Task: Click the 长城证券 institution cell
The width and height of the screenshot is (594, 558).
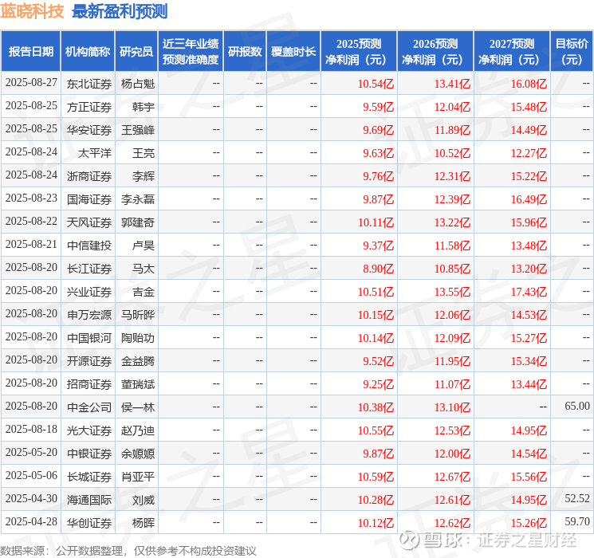Action: pyautogui.click(x=89, y=477)
